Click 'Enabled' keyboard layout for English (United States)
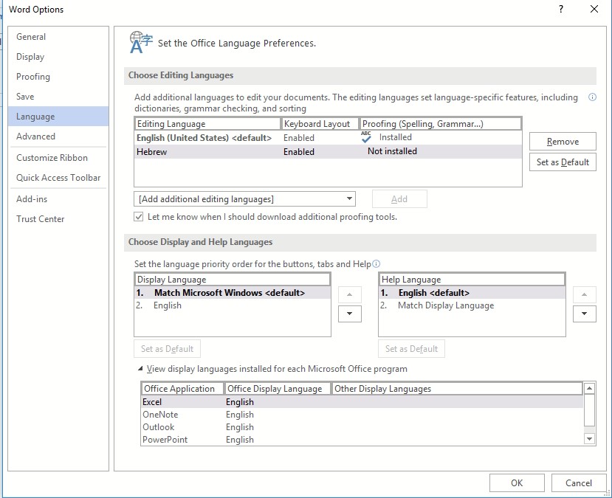612x498 pixels. point(298,138)
